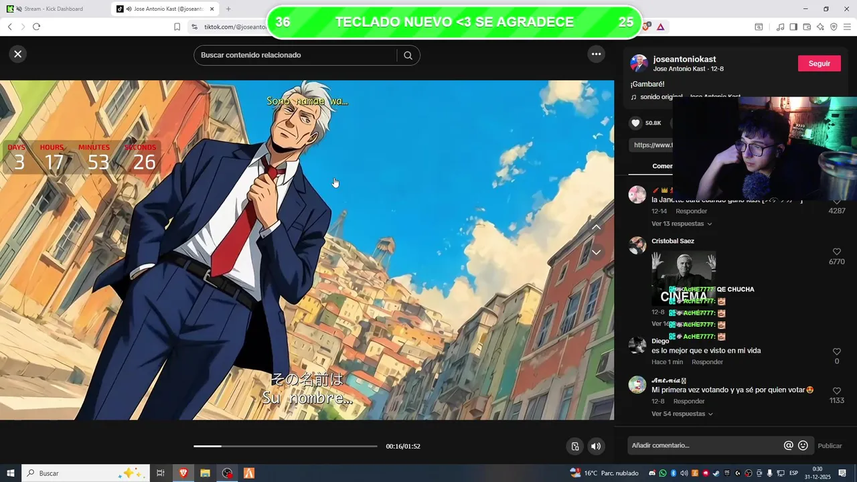Like the 'Mi primera vez votando' comment
This screenshot has width=857, height=482.
point(836,390)
